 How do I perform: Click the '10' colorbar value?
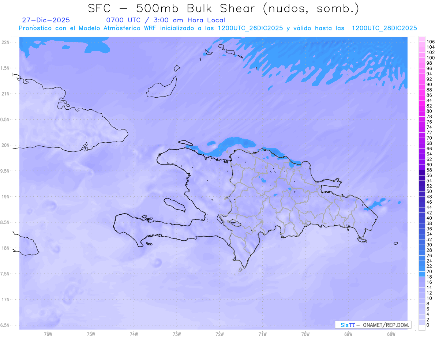pos(429,298)
